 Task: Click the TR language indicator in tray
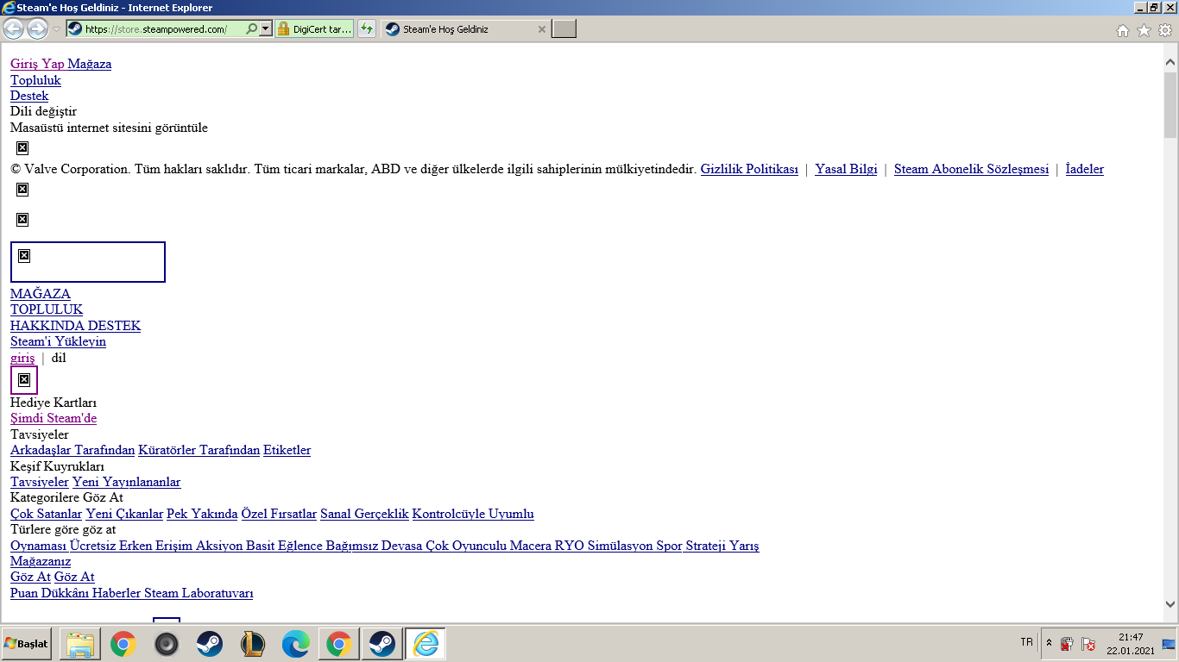1026,642
